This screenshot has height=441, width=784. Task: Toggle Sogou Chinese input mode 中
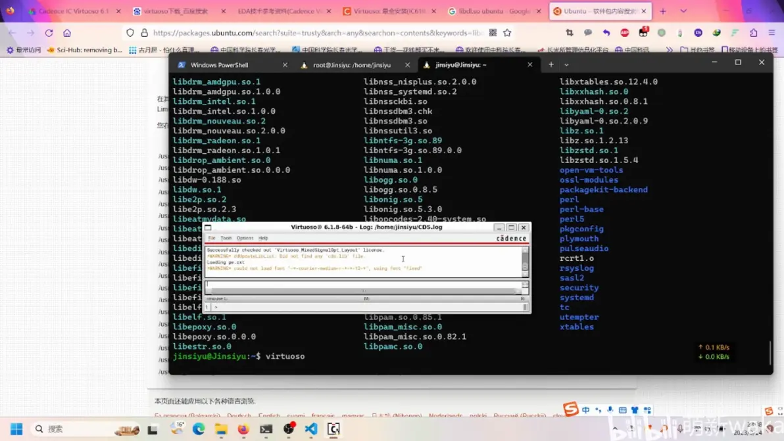(585, 410)
